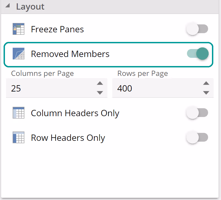Enable the Freeze Panes toggle
Screen dimensions: 221x200
pyautogui.click(x=197, y=29)
